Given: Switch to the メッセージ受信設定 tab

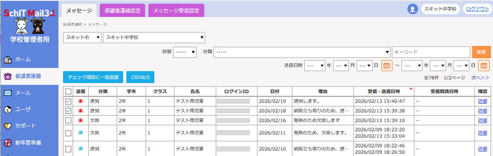Looking at the screenshot, I should point(176,10).
